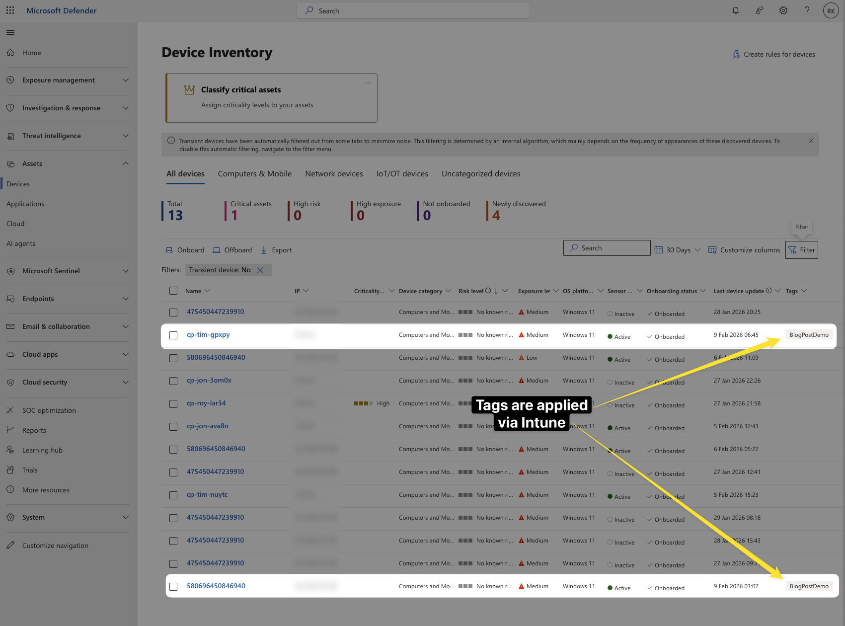Image resolution: width=845 pixels, height=626 pixels.
Task: Click the Export download icon
Action: click(x=264, y=250)
